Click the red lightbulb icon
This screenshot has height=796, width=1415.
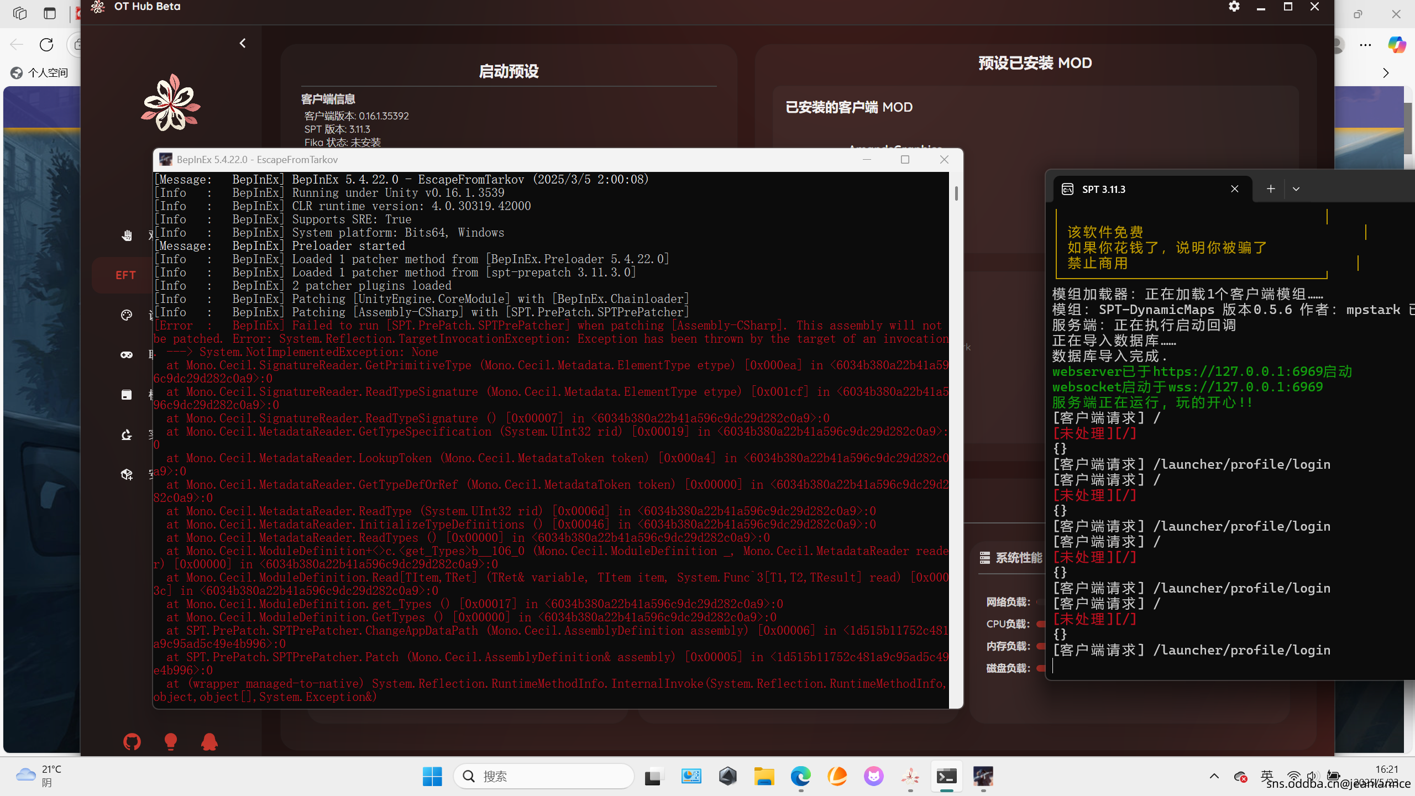tap(171, 742)
